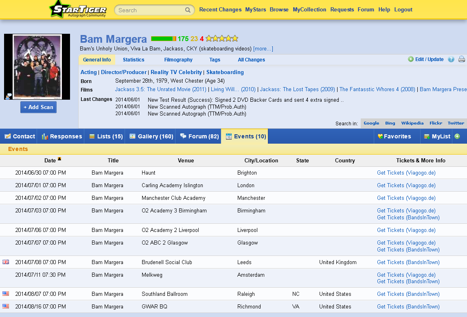Open the Contact tab

point(20,136)
